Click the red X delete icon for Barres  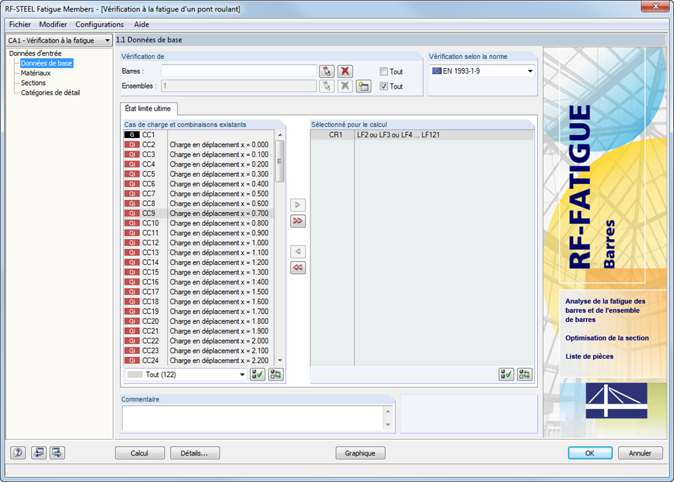(345, 71)
